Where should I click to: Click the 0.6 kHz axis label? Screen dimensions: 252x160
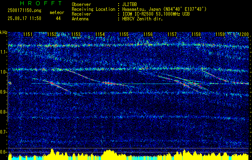(3, 152)
